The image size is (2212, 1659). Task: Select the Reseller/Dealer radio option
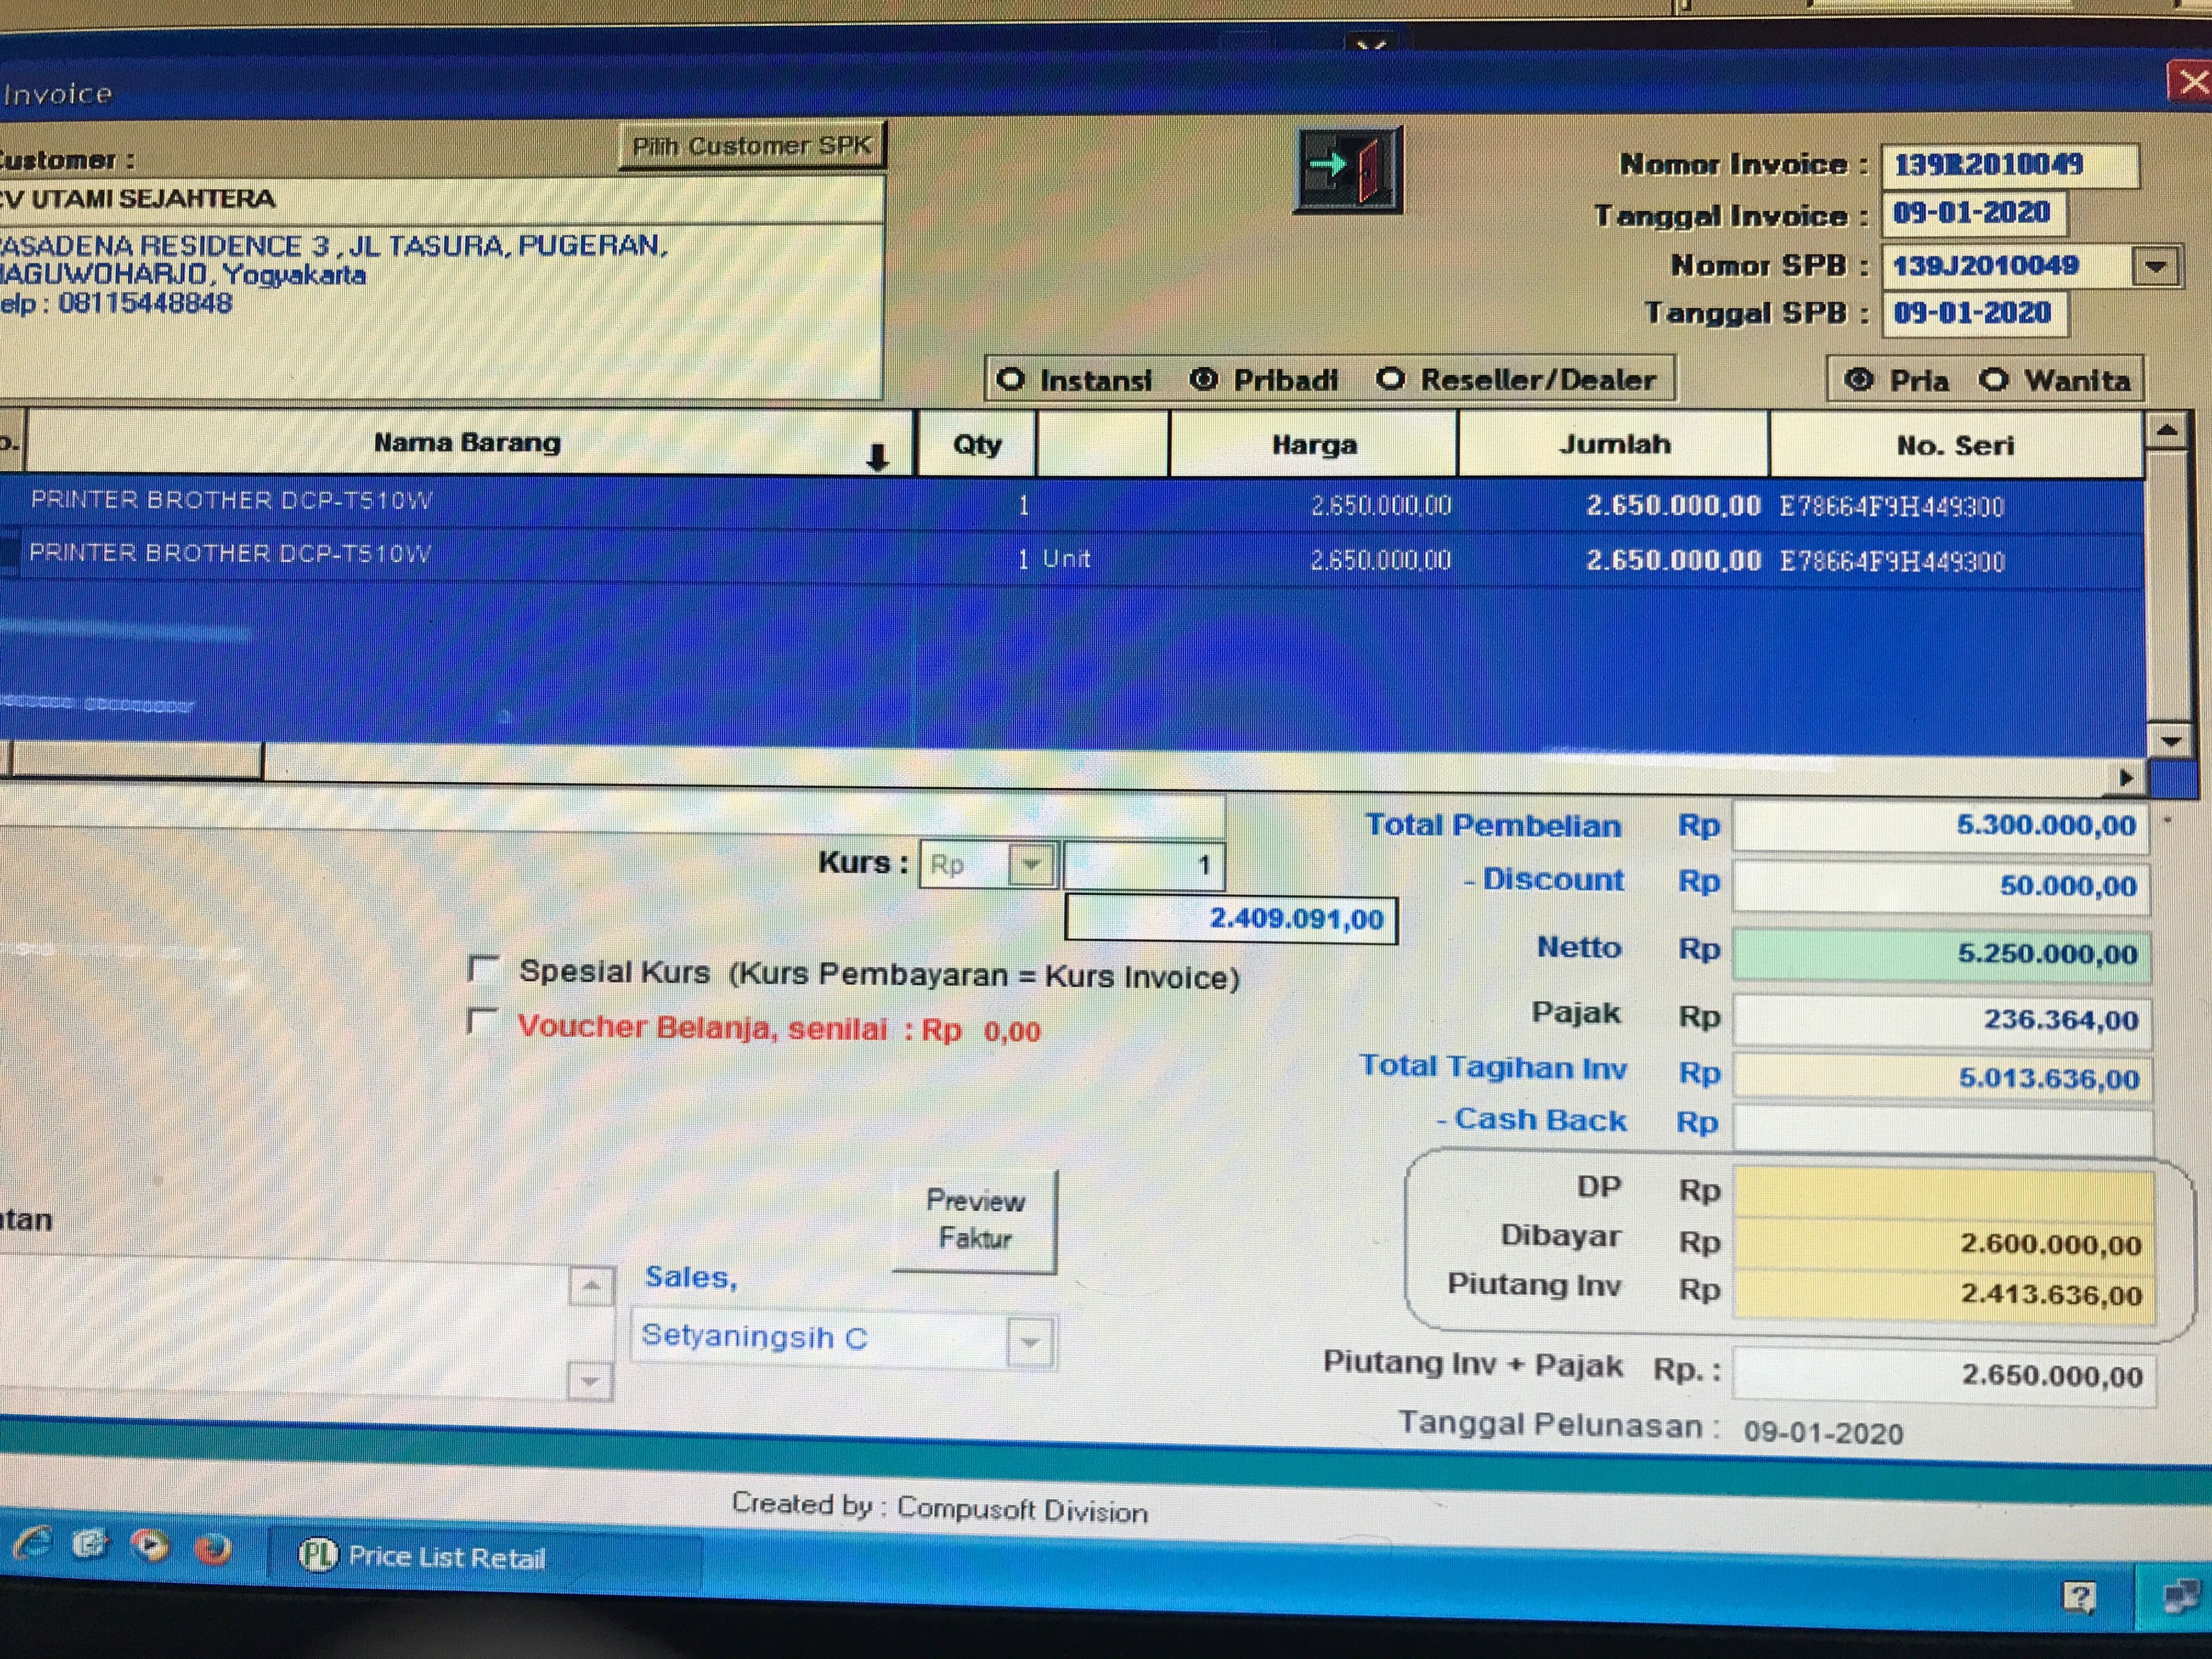click(x=1391, y=379)
